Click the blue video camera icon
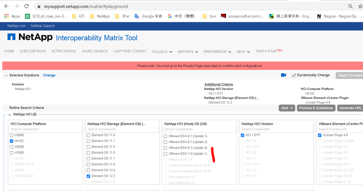363x191 pixels. click(283, 75)
